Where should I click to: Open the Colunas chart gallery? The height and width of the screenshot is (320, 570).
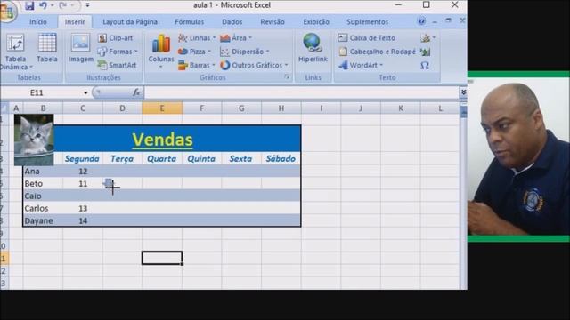pos(160,51)
